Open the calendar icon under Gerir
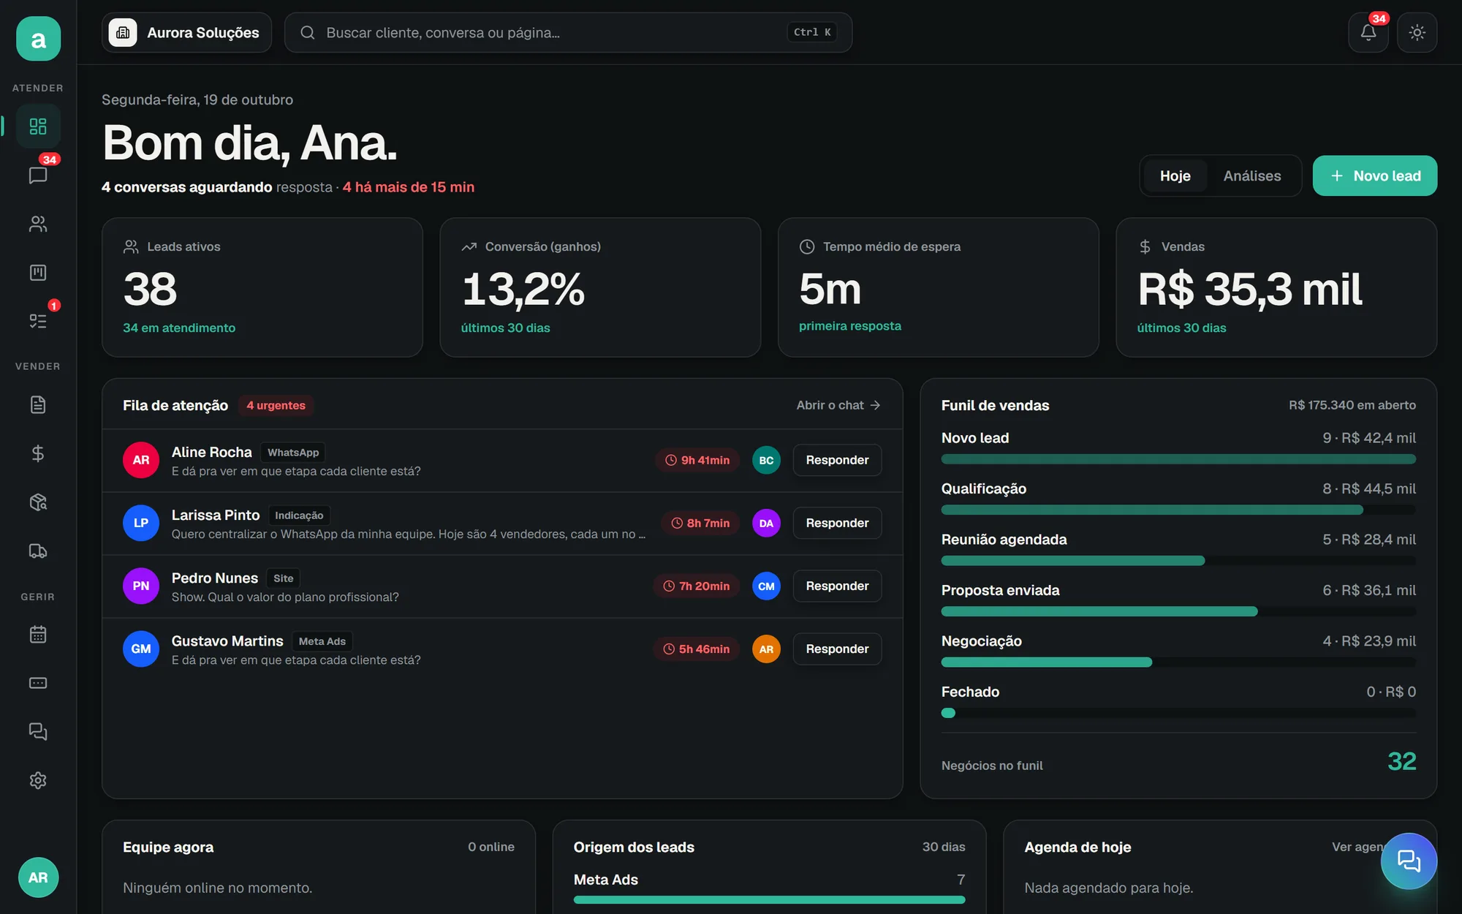This screenshot has height=914, width=1462. click(x=38, y=634)
